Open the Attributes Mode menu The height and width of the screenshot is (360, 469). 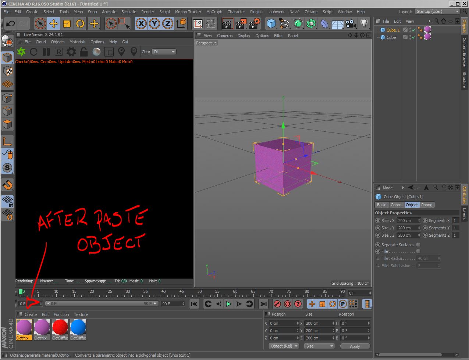point(388,188)
